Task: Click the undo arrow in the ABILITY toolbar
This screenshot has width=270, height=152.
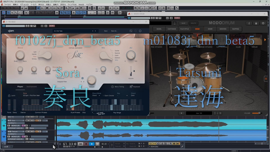Action: point(26,13)
